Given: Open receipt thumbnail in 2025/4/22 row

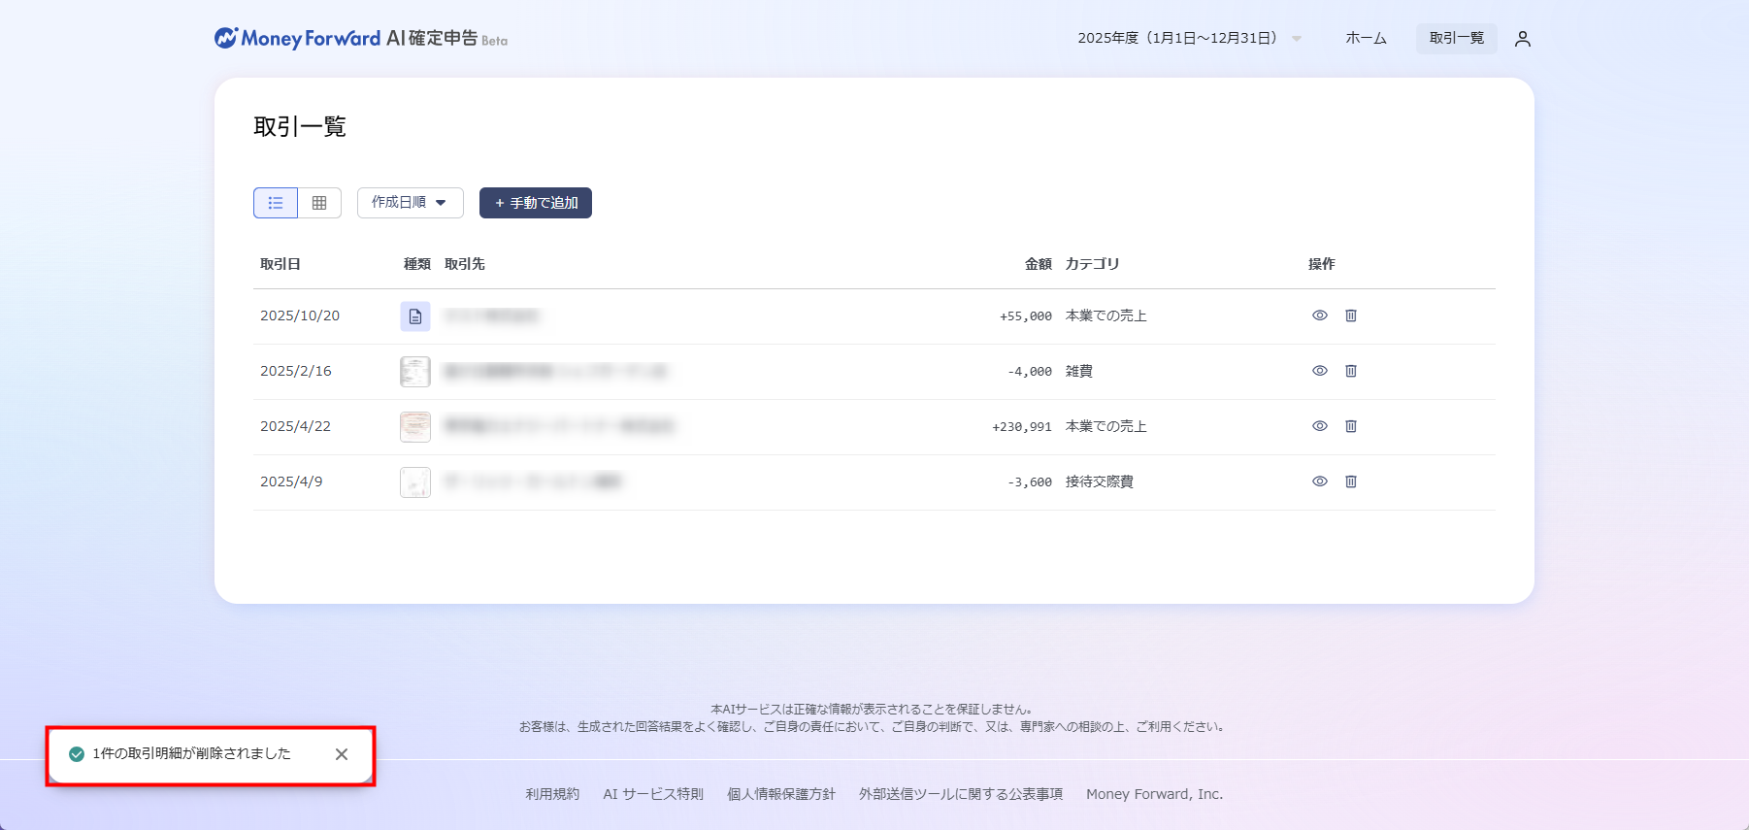Looking at the screenshot, I should click(x=415, y=427).
